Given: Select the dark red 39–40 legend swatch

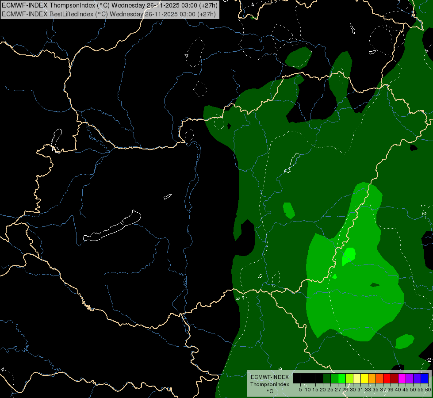Looking at the screenshot, I should [395, 379].
